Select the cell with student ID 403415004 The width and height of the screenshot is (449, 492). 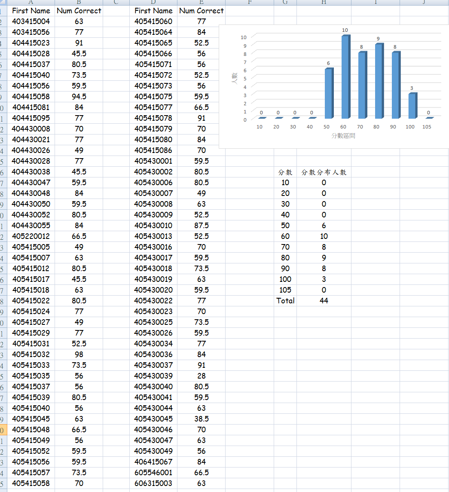click(31, 21)
